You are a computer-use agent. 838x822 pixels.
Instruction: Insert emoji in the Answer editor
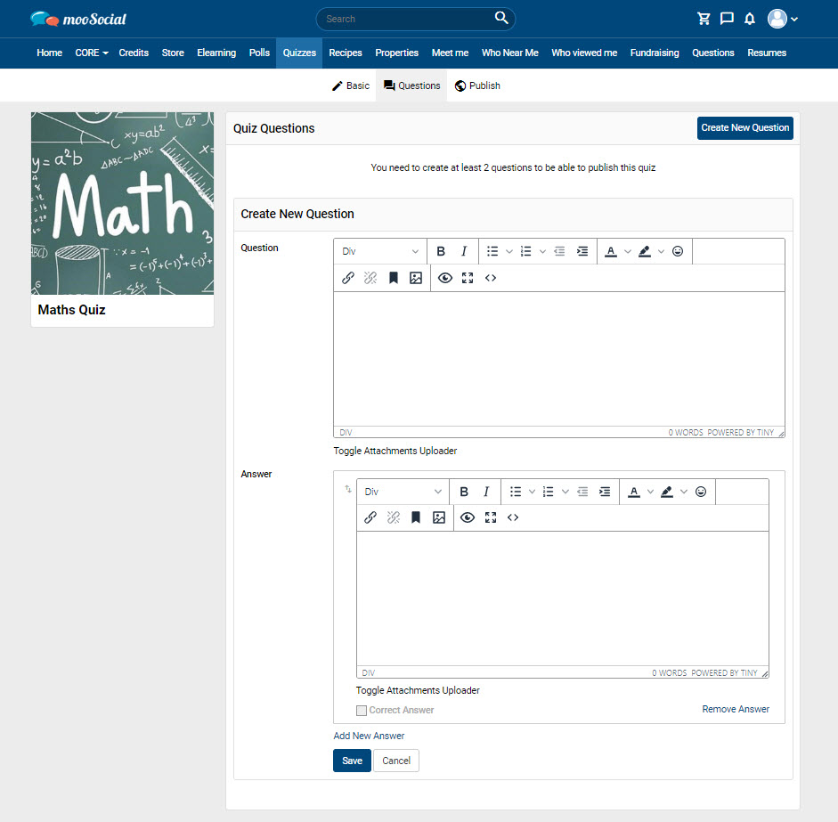[701, 492]
